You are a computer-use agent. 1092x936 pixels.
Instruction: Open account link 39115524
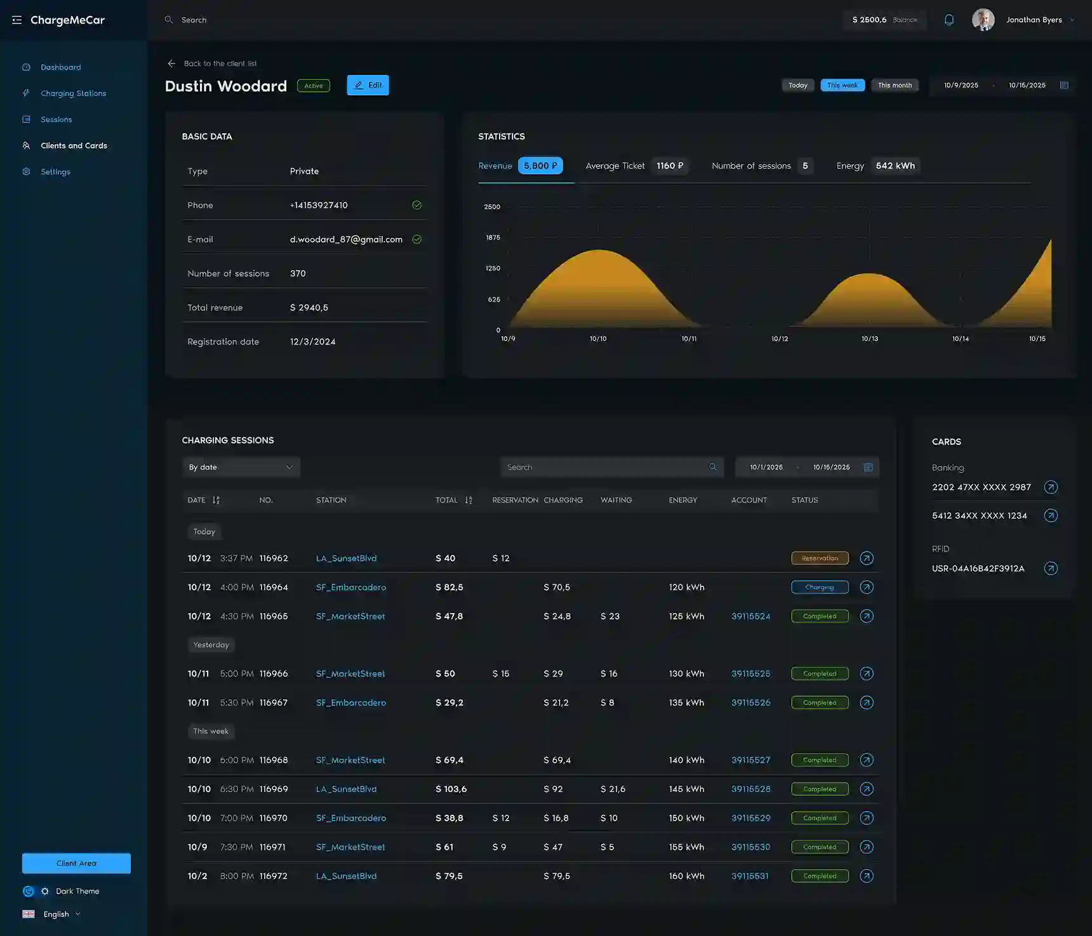click(750, 616)
